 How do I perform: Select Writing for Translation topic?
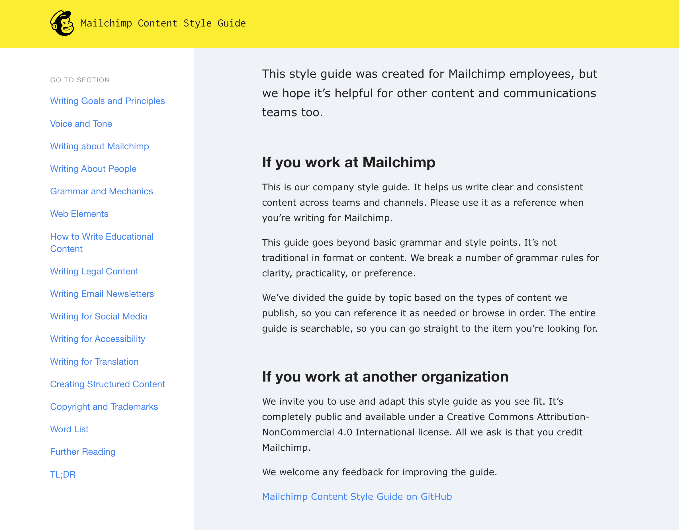pos(94,361)
